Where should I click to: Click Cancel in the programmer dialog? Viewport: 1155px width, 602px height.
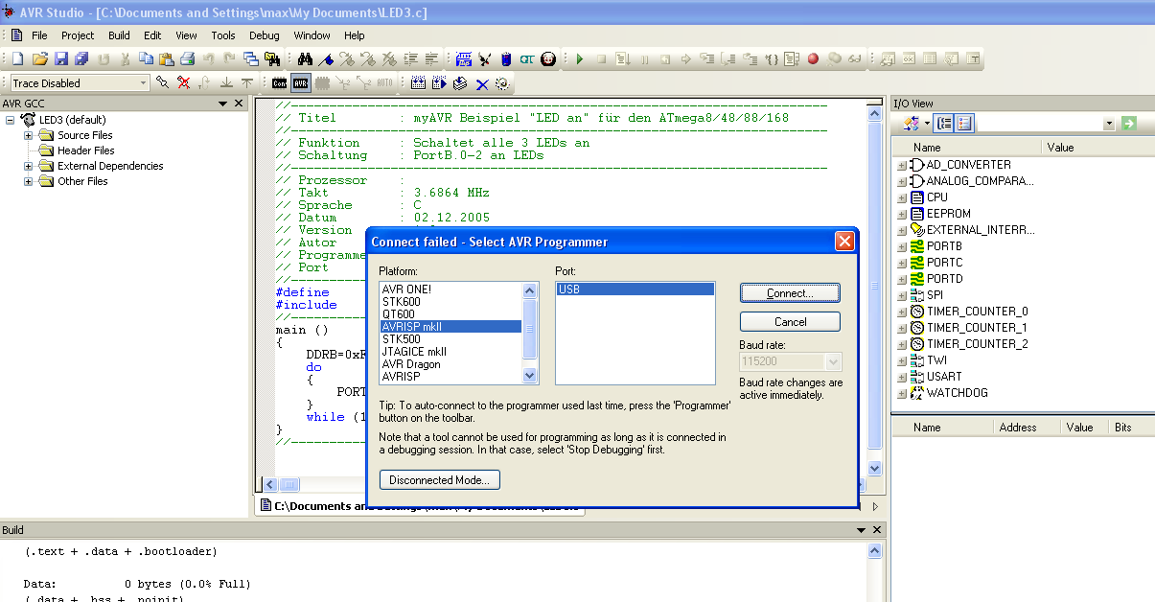coord(790,322)
